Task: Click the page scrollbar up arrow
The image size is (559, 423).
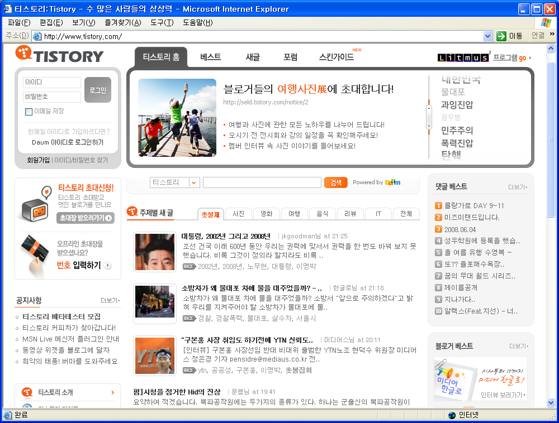Action: point(551,48)
